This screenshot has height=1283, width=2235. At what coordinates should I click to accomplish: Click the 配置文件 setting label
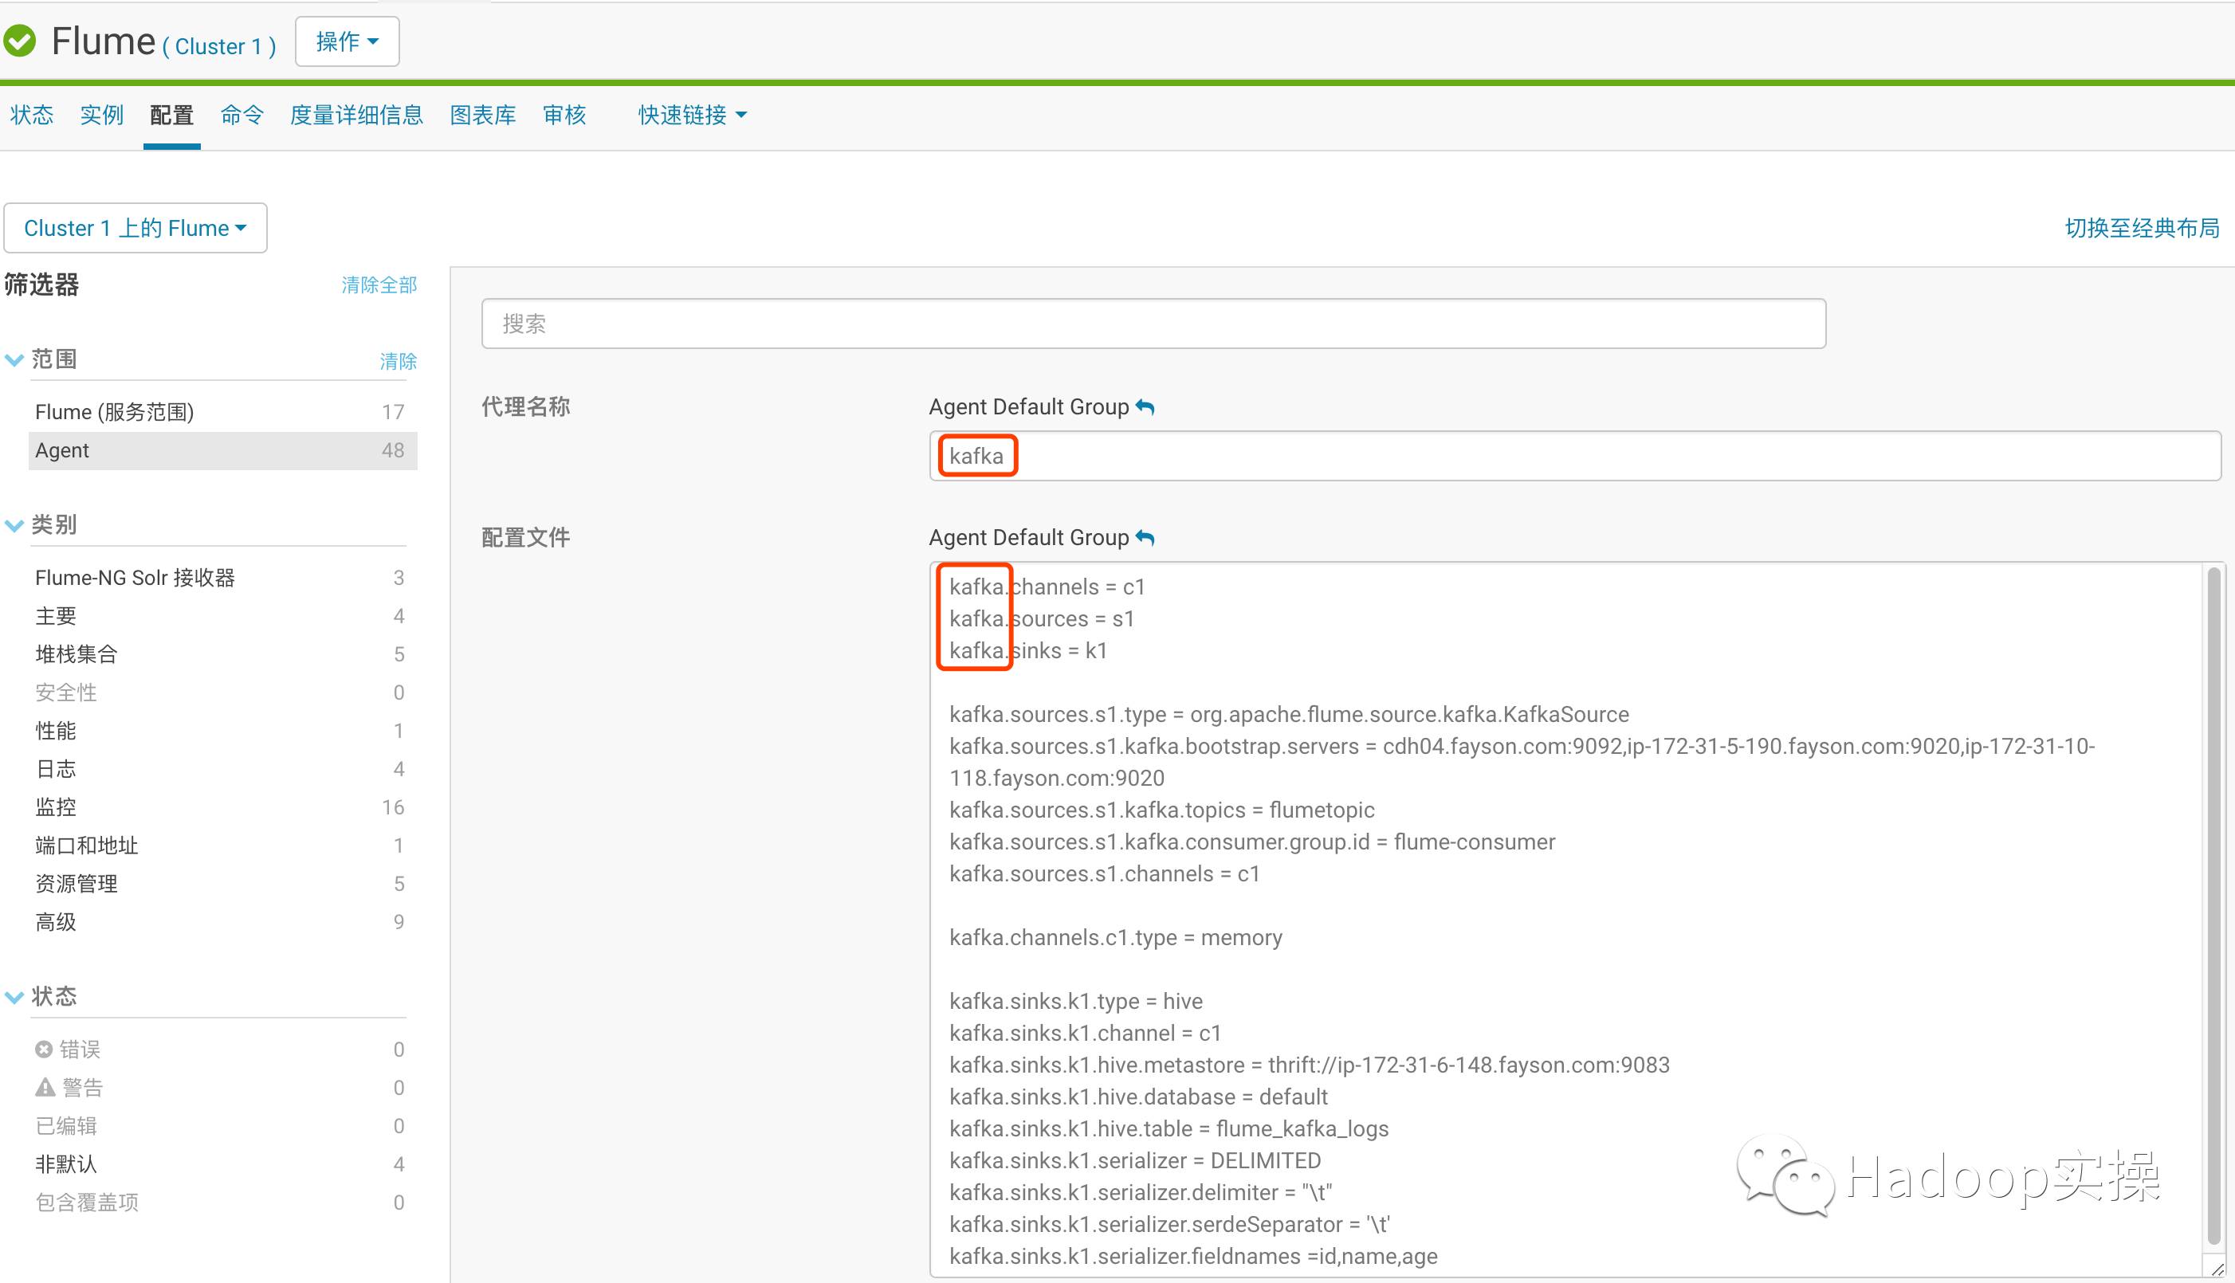526,538
